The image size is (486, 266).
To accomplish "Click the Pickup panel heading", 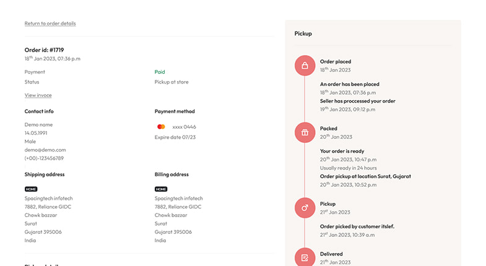I will (x=303, y=33).
